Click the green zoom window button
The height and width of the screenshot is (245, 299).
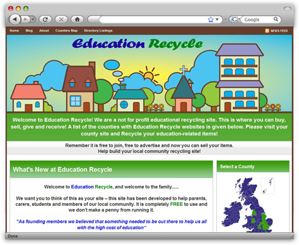(26, 9)
